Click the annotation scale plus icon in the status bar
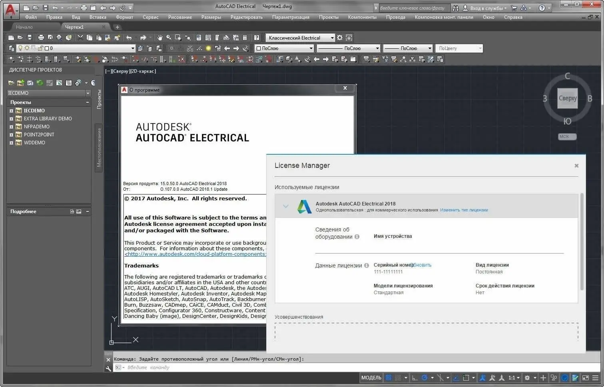Image resolution: width=604 pixels, height=387 pixels. pos(543,377)
